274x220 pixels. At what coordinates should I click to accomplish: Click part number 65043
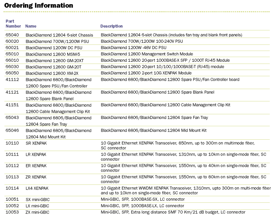[x=12, y=118]
